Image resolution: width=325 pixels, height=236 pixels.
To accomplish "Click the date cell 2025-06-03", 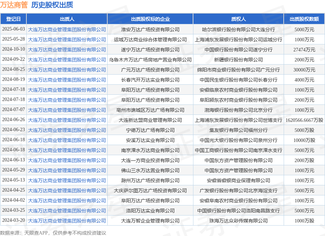I will [x=14, y=29].
